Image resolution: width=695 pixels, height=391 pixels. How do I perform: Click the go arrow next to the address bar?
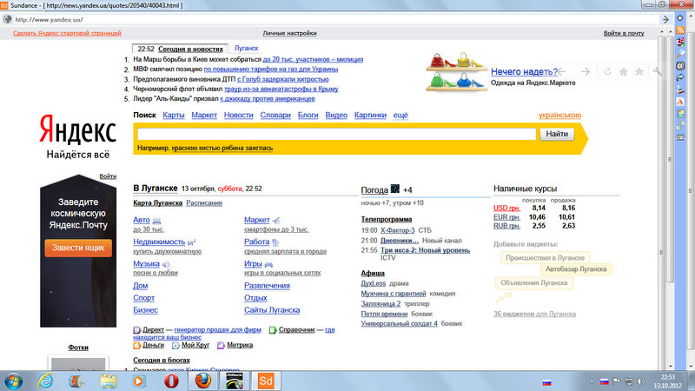coord(665,19)
